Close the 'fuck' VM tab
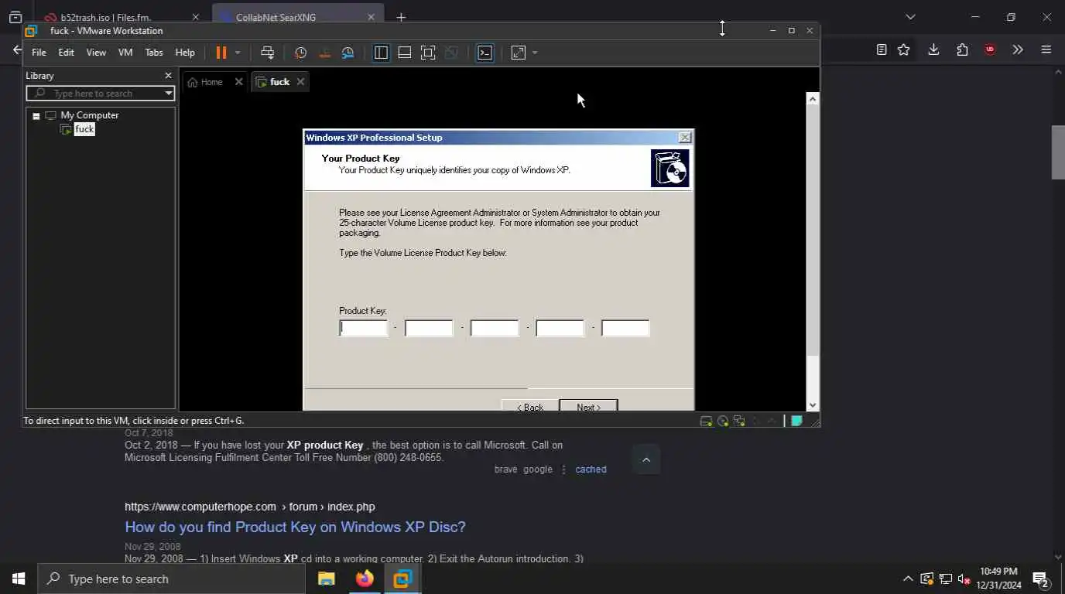The image size is (1065, 594). coord(300,82)
